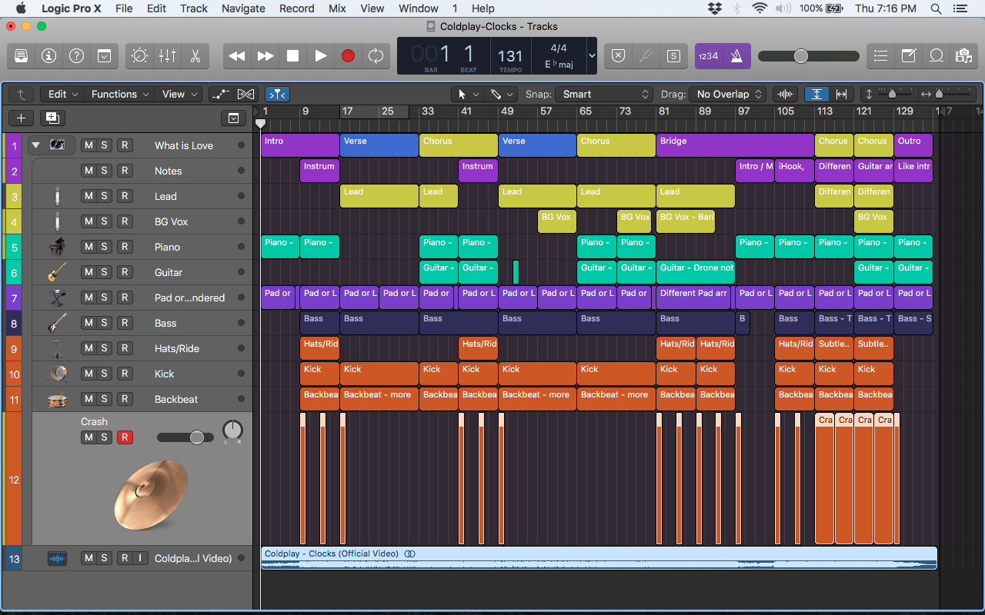Adjust the Crash track pan knob
This screenshot has width=985, height=615.
coord(232,430)
